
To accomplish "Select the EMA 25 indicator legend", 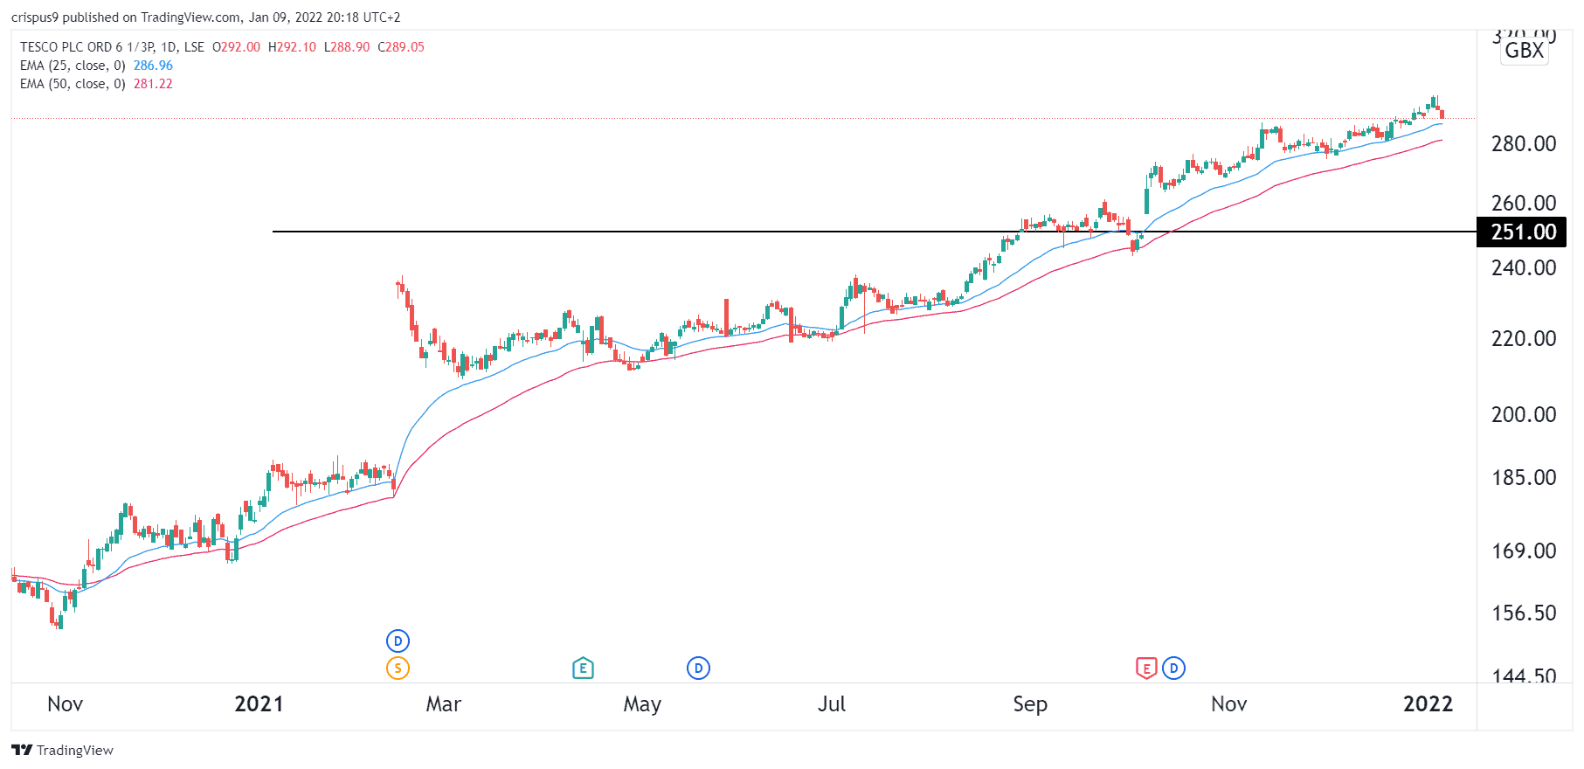I will tap(73, 66).
